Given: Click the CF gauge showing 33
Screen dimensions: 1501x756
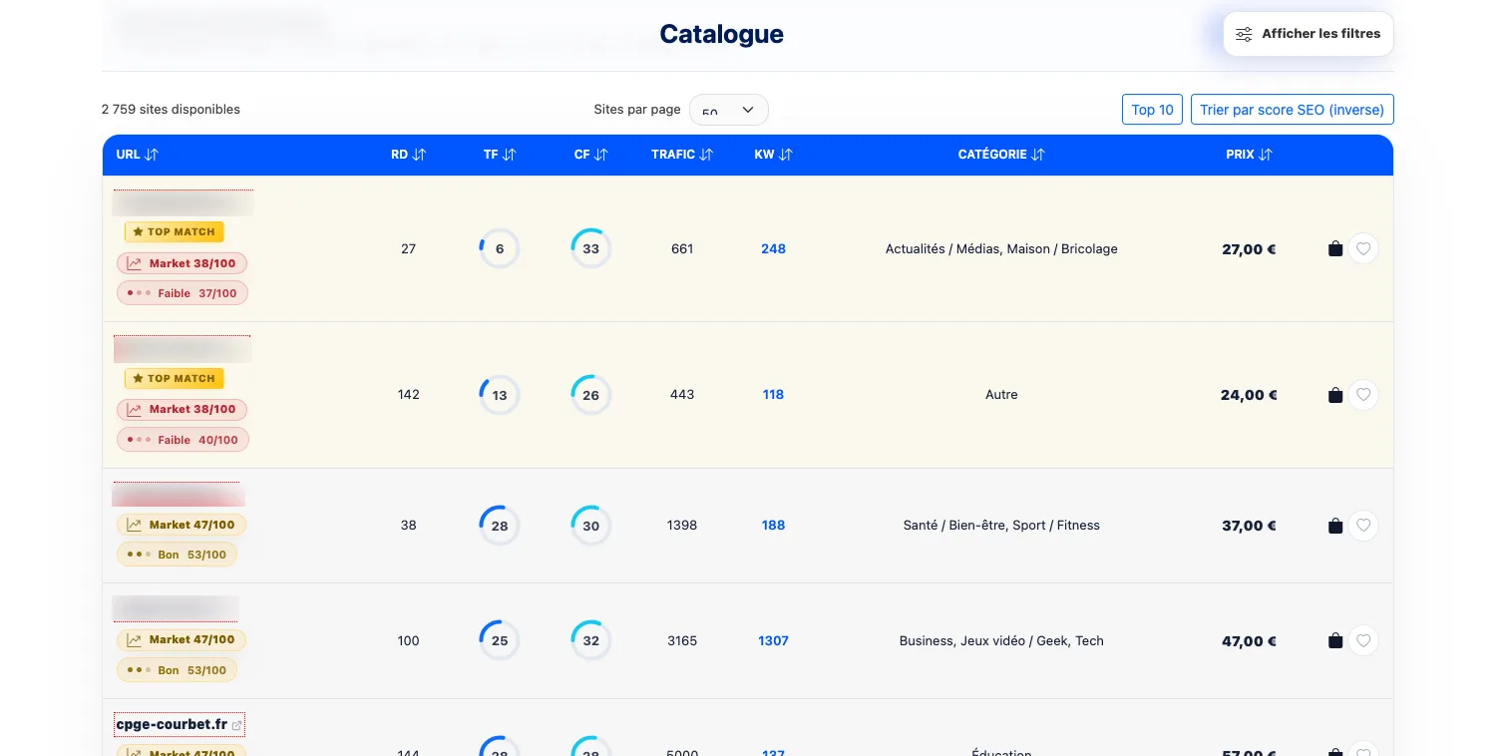Looking at the screenshot, I should pyautogui.click(x=590, y=249).
